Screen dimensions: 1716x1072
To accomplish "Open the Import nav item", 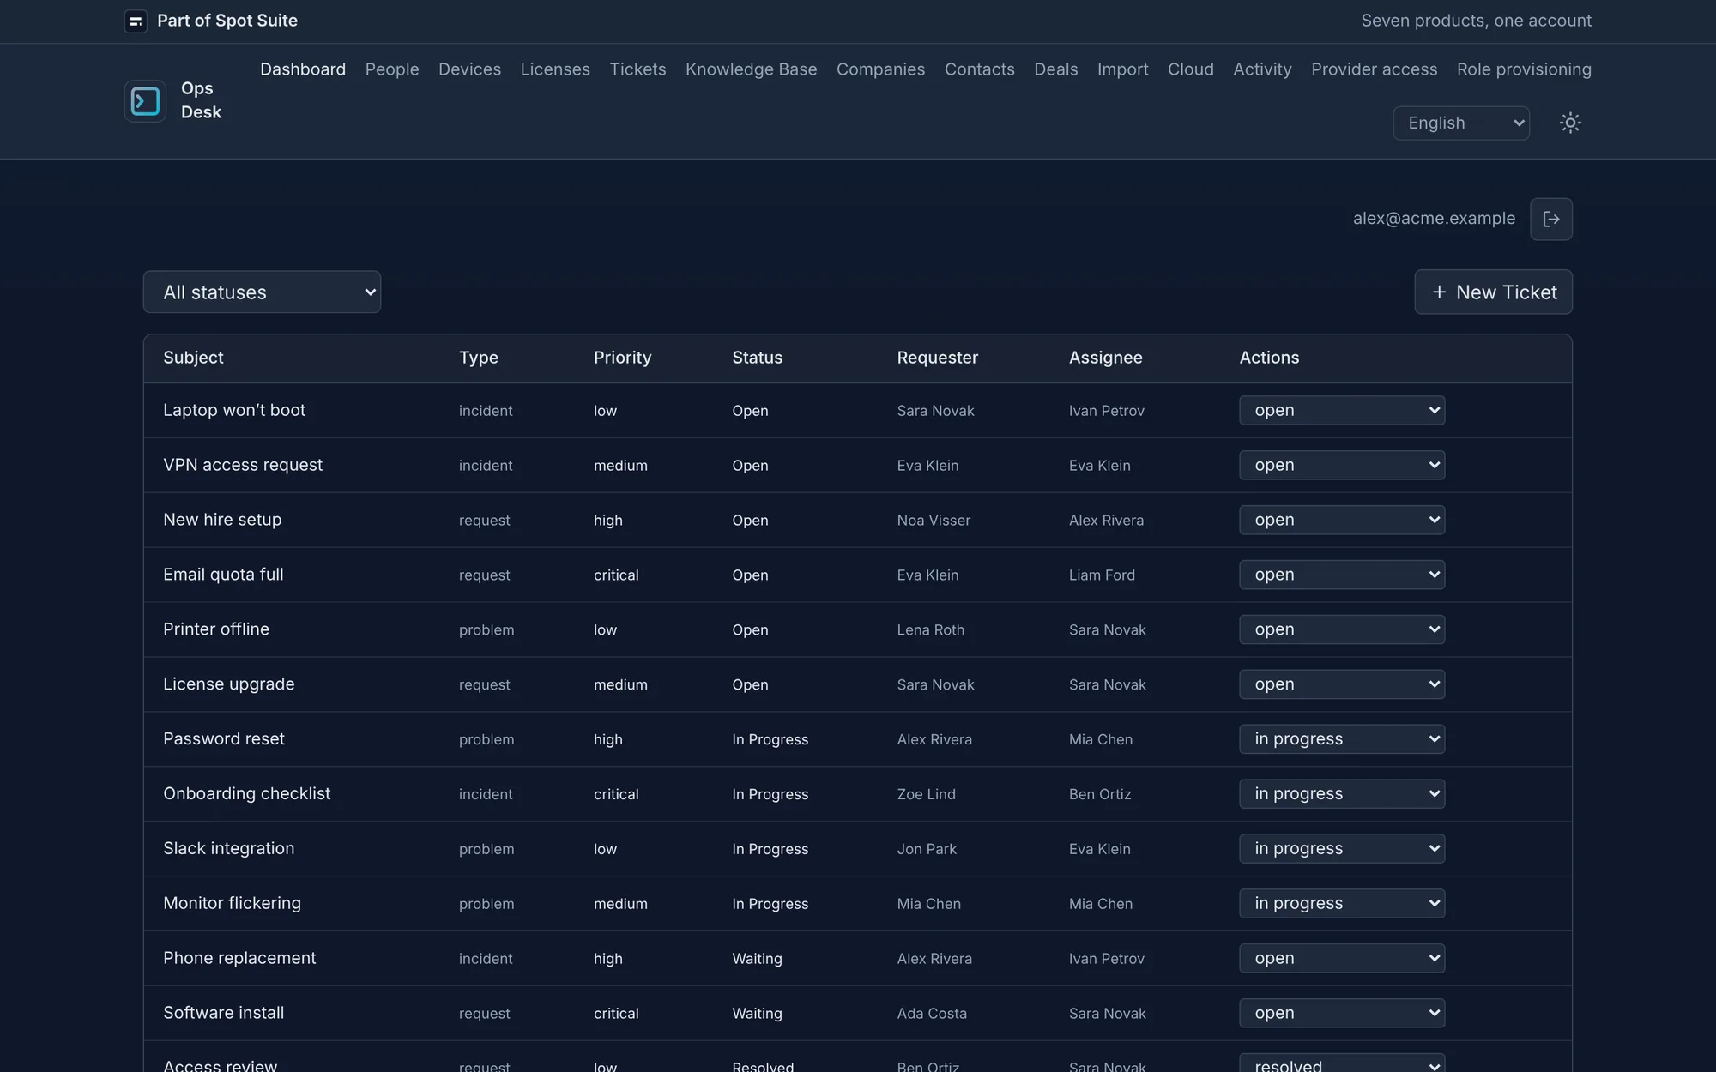I will point(1122,69).
